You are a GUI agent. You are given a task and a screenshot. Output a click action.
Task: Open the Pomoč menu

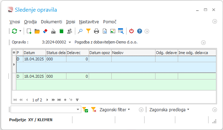[110, 22]
